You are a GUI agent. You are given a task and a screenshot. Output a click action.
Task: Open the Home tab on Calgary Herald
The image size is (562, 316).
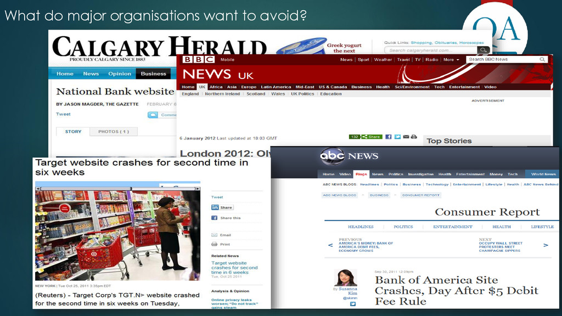coord(65,74)
